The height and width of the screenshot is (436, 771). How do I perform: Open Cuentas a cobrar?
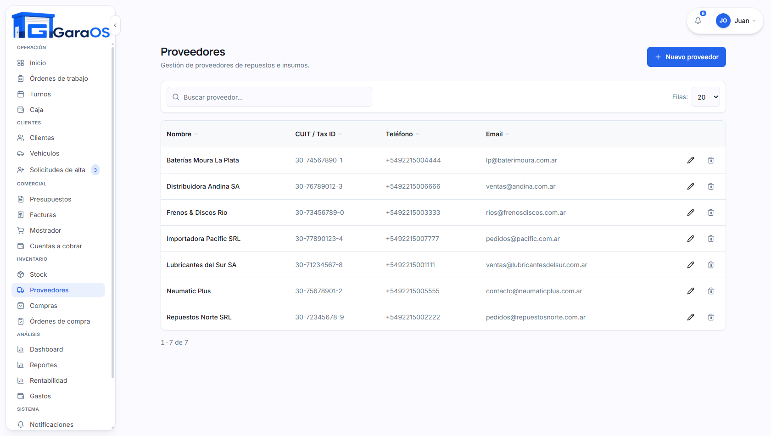coord(58,246)
